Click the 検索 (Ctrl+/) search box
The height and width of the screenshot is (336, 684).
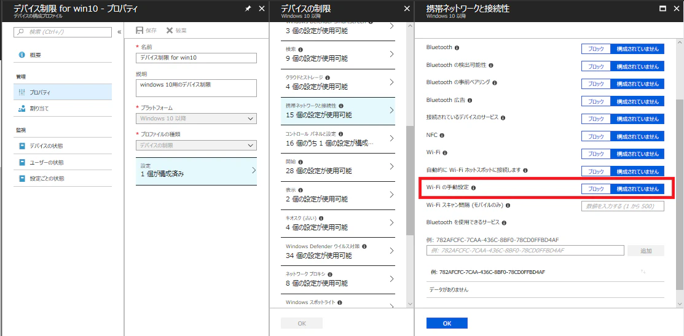coord(63,32)
